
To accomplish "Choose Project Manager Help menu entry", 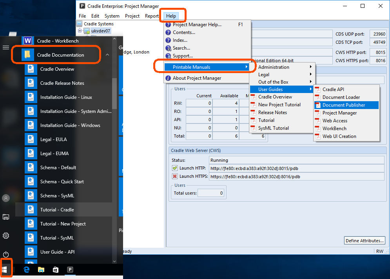I will pyautogui.click(x=207, y=25).
